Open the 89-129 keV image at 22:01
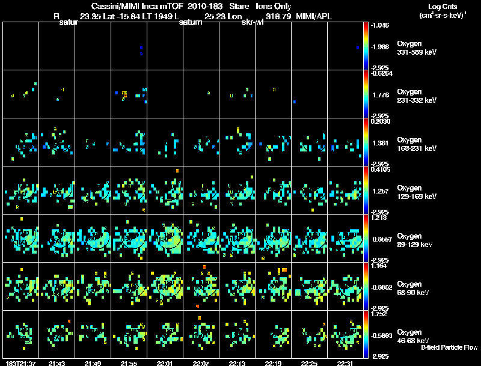This screenshot has height=366, width=481. point(165,238)
